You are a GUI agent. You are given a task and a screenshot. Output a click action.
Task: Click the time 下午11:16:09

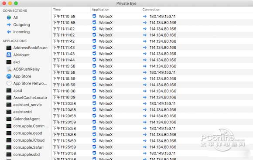pyautogui.click(x=64, y=97)
